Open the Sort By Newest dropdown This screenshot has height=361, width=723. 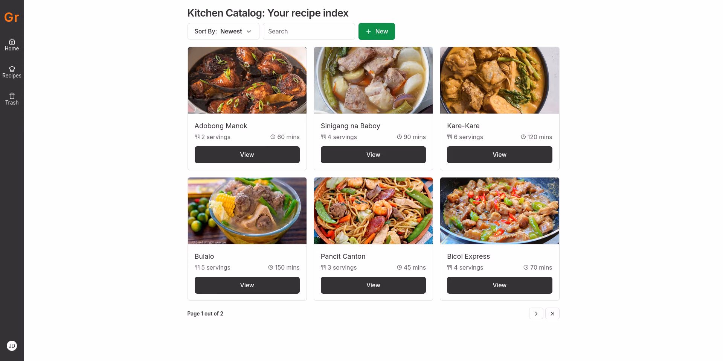point(223,32)
